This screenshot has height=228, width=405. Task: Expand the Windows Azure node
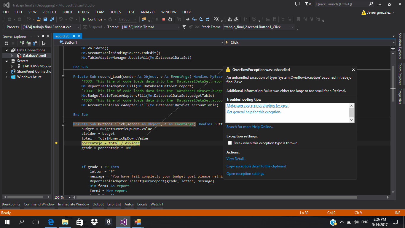tap(7, 77)
